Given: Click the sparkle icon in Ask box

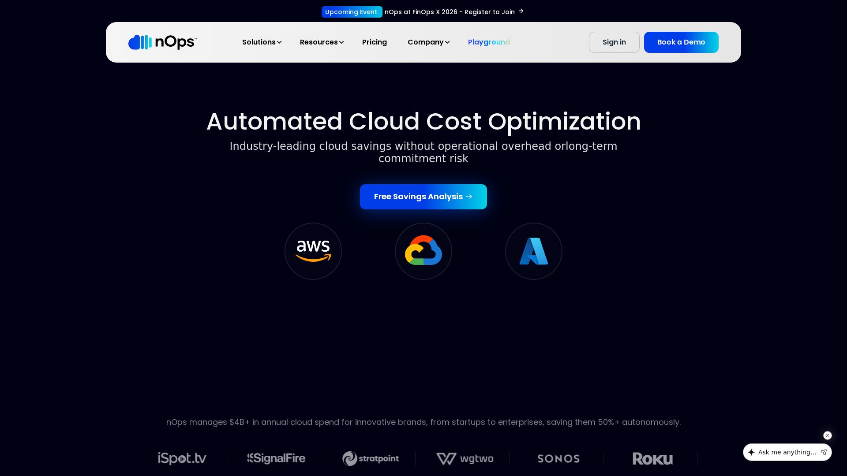Looking at the screenshot, I should coord(751,452).
